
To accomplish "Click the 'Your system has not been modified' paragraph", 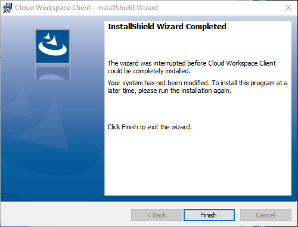I will pyautogui.click(x=197, y=87).
